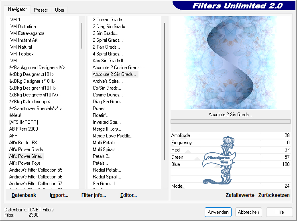Image resolution: width=297 pixels, height=221 pixels.
Task: Open Filter Info...
Action: [94, 195]
